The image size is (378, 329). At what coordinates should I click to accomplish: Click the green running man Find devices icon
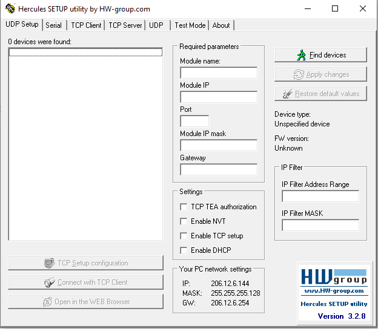click(301, 55)
